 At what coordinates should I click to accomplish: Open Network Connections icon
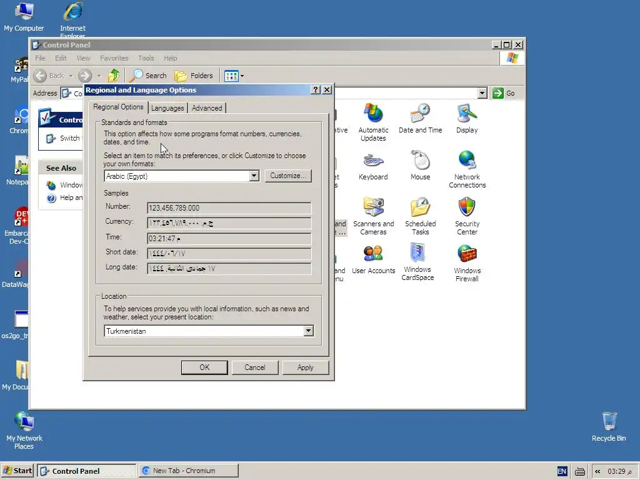[x=467, y=169]
